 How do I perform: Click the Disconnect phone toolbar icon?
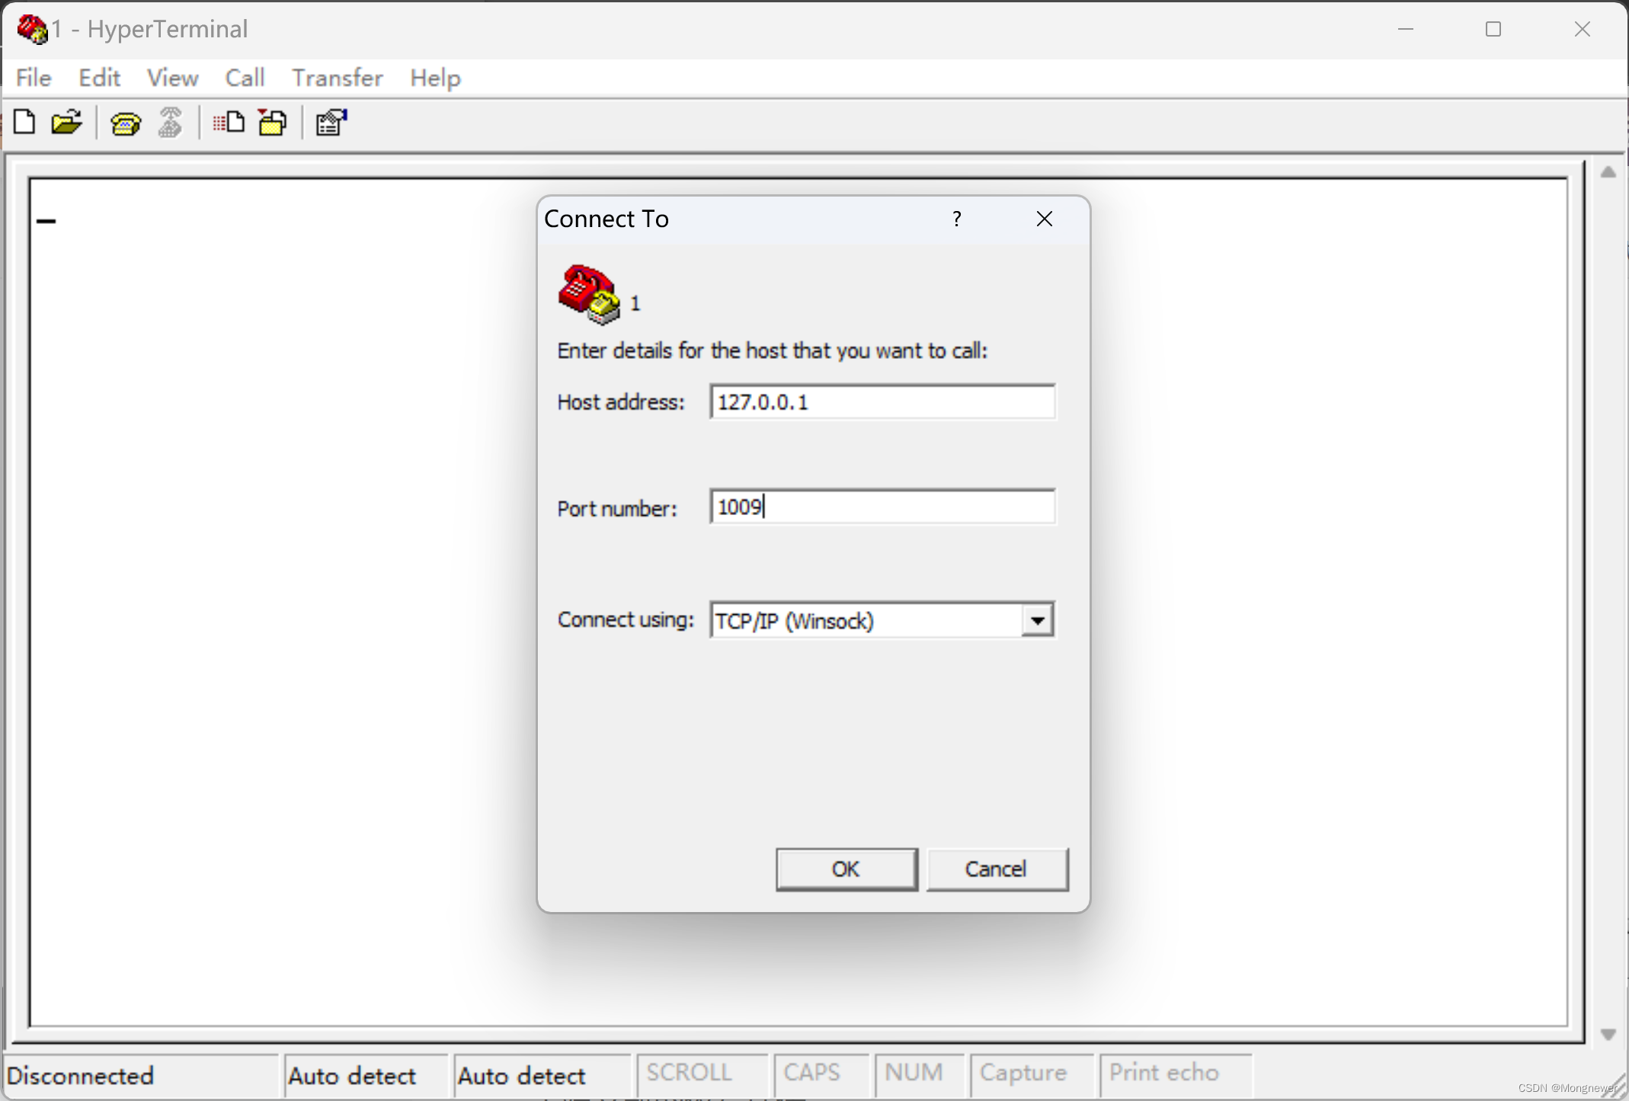pyautogui.click(x=171, y=123)
